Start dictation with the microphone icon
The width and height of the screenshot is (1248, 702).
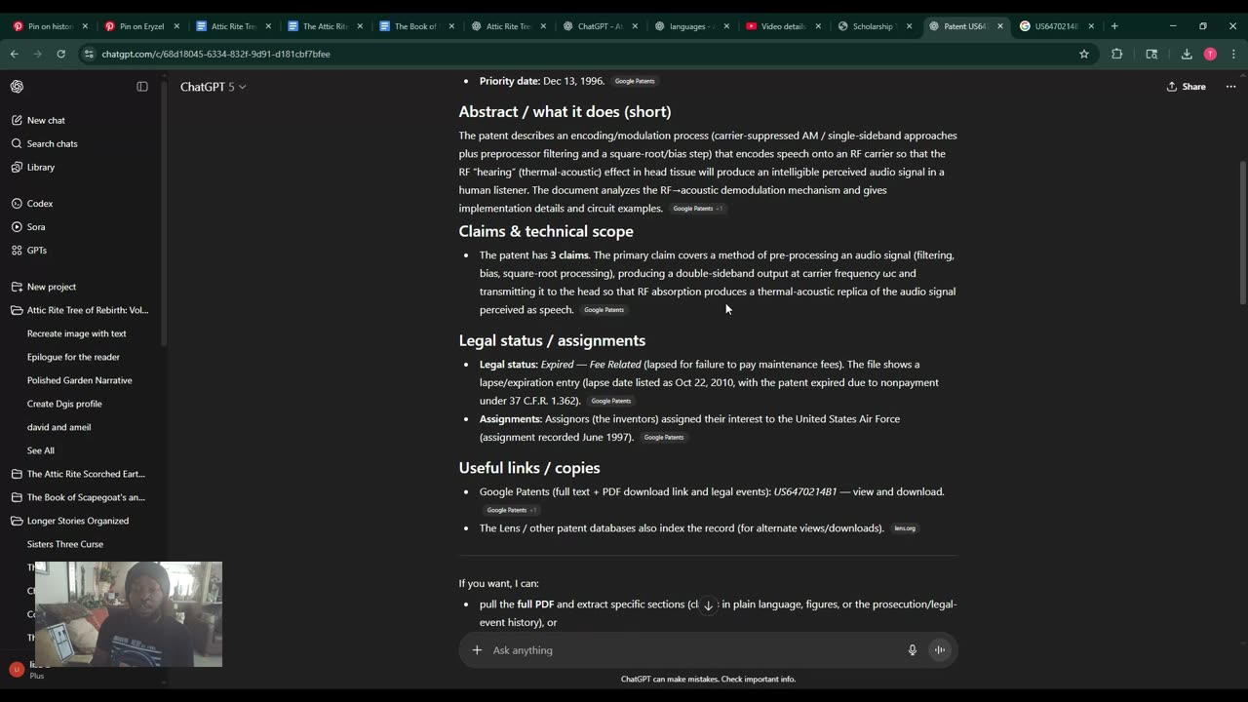pos(913,650)
